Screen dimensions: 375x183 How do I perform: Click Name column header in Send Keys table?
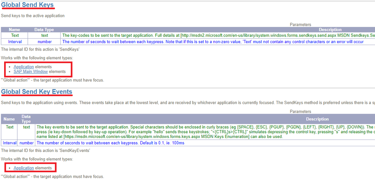click(x=15, y=30)
